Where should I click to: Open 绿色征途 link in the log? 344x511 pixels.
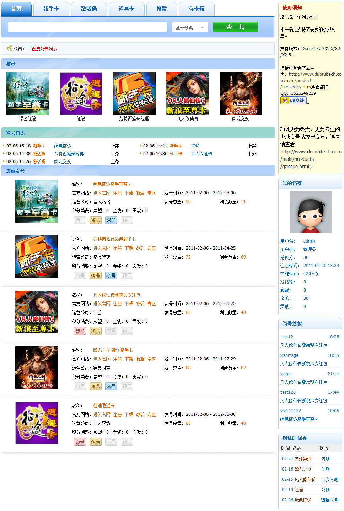pyautogui.click(x=63, y=146)
